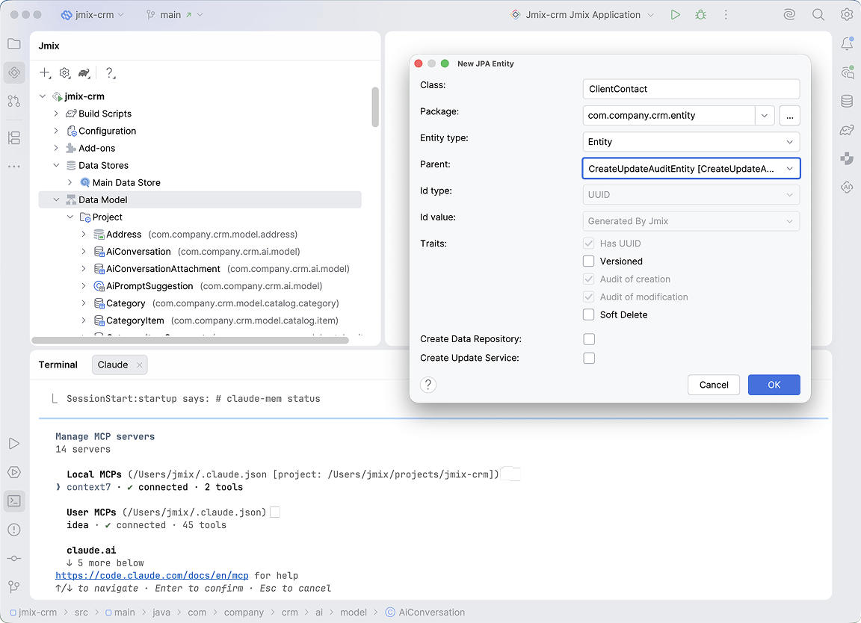The height and width of the screenshot is (623, 861).
Task: Open the jmix-crm project dropdown
Action: 92,15
